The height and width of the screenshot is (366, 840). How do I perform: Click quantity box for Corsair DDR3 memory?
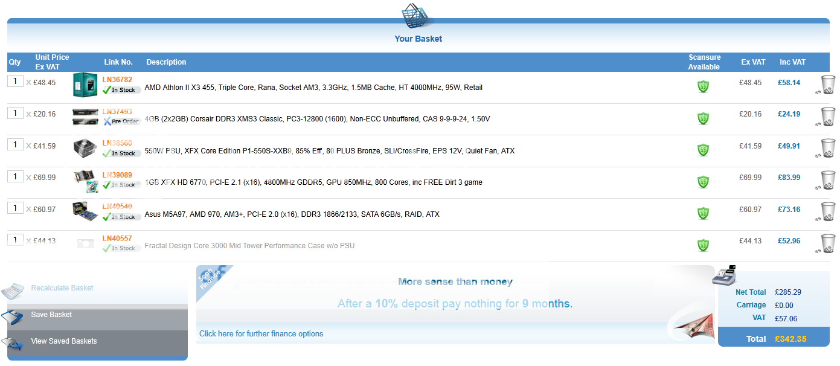click(15, 113)
